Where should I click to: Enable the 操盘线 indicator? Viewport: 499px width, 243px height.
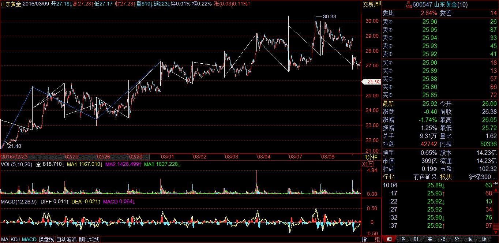click(x=46, y=239)
